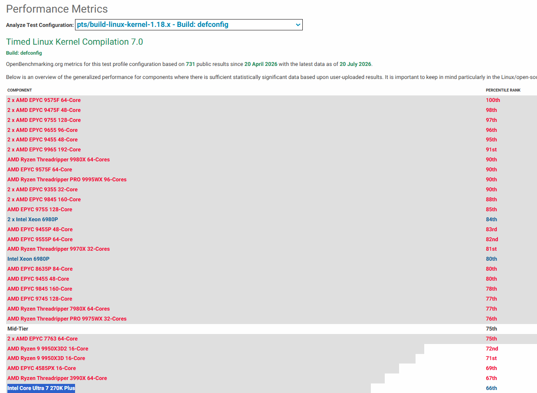
Task: Open AMD Ryzen 9 9950X3D 16-Core link
Action: pyautogui.click(x=46, y=358)
